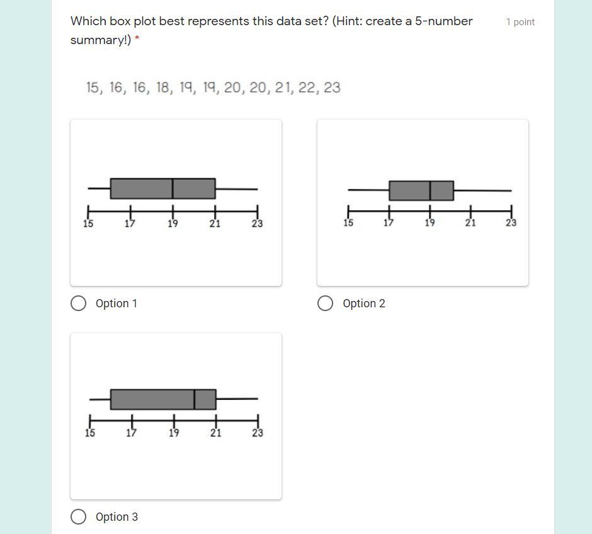Click the data set number list
Viewport: 592px width, 534px height.
pos(213,88)
